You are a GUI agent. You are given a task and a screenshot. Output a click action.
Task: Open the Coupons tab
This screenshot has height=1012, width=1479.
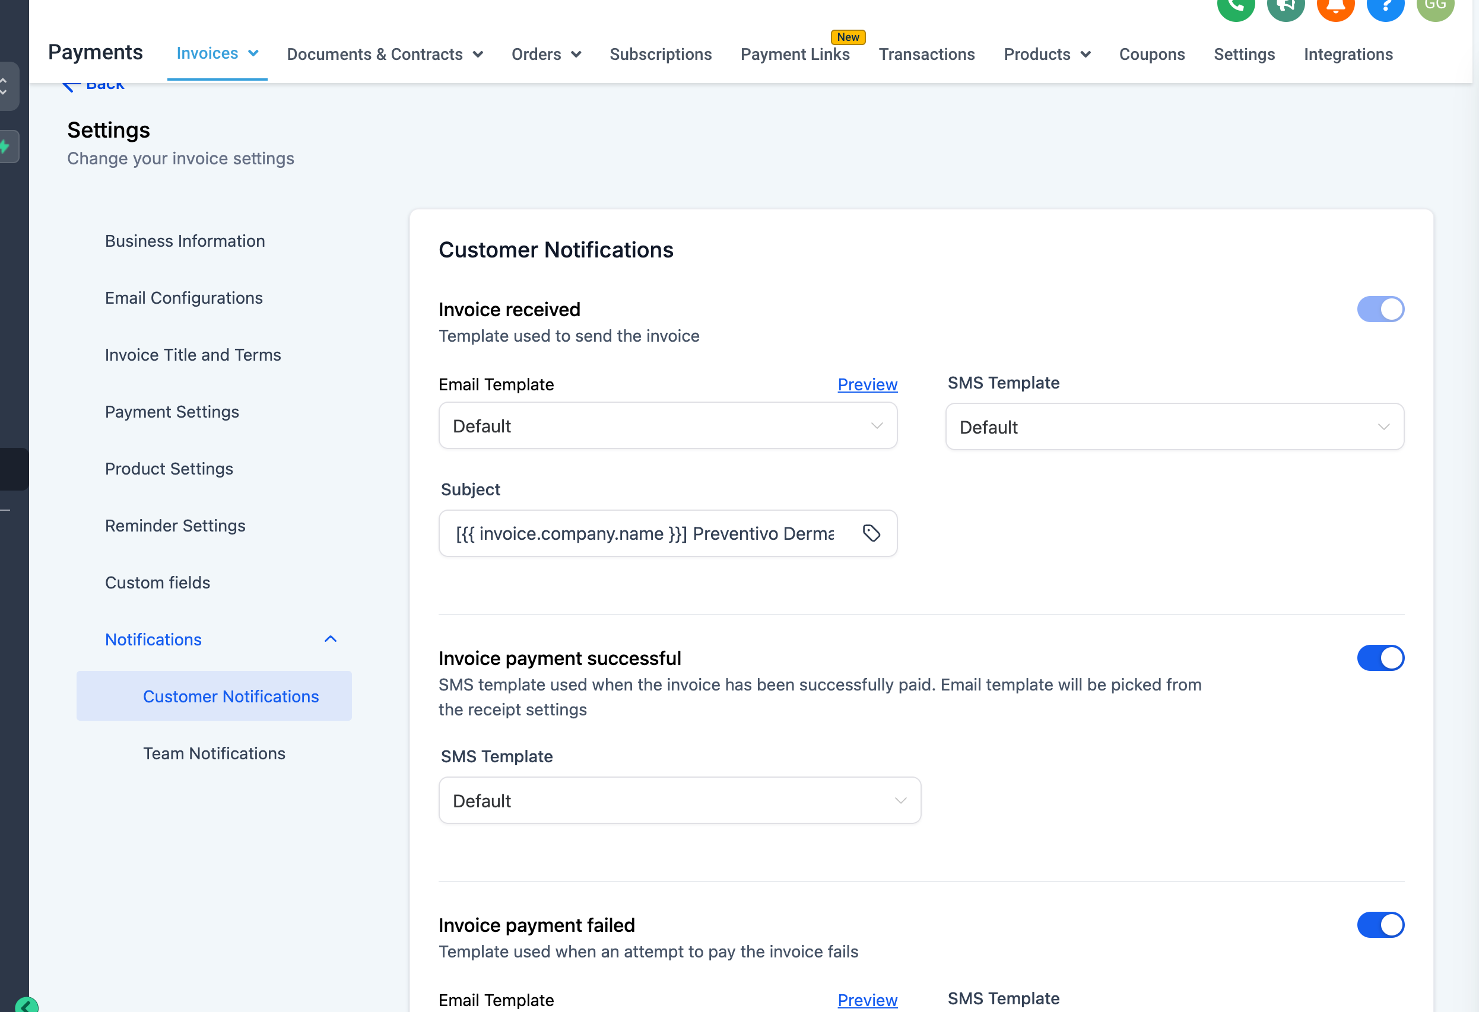click(x=1152, y=54)
